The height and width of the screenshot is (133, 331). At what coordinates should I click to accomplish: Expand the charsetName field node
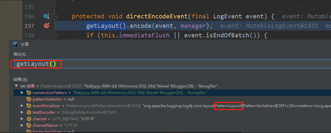click(22, 125)
